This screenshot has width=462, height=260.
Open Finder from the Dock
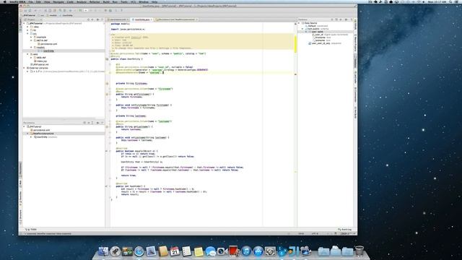pyautogui.click(x=103, y=251)
